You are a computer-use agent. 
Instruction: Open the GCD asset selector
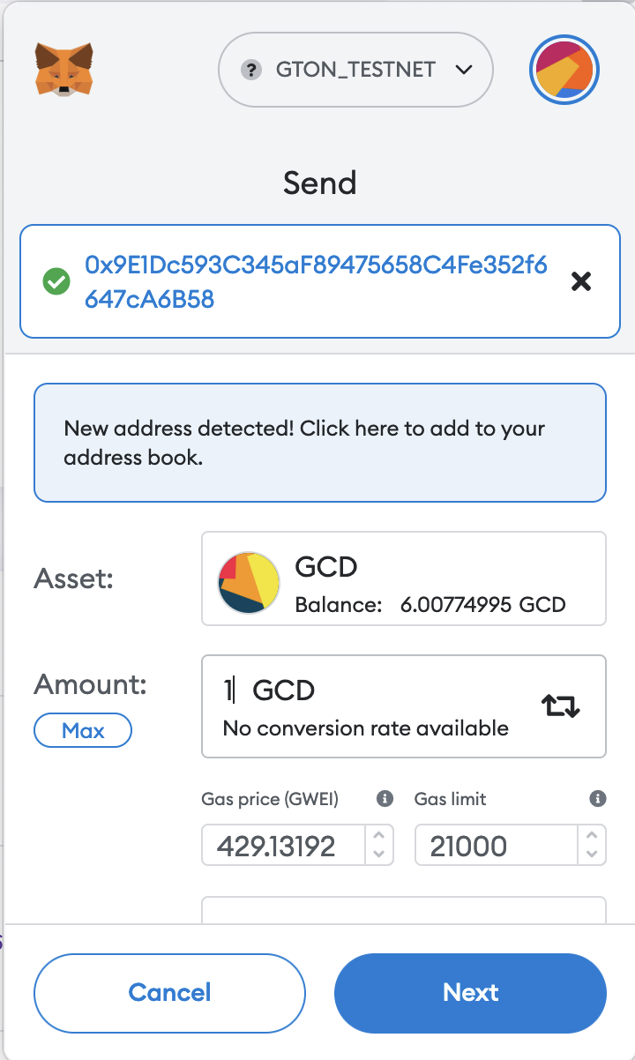404,579
